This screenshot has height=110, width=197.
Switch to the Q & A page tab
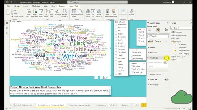pos(136,105)
